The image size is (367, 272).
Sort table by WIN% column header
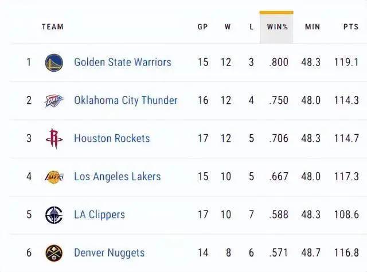[277, 27]
